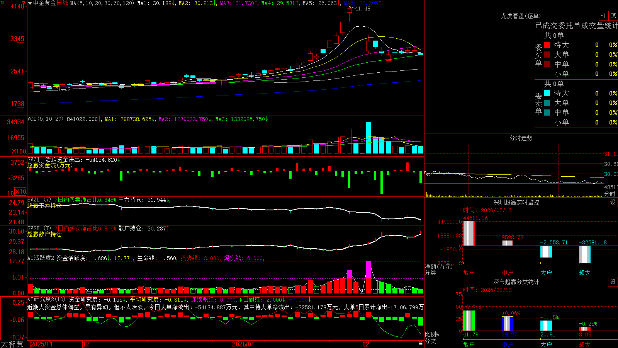
Task: Click the 已成交委托单成交量统计 header
Action: (x=576, y=26)
